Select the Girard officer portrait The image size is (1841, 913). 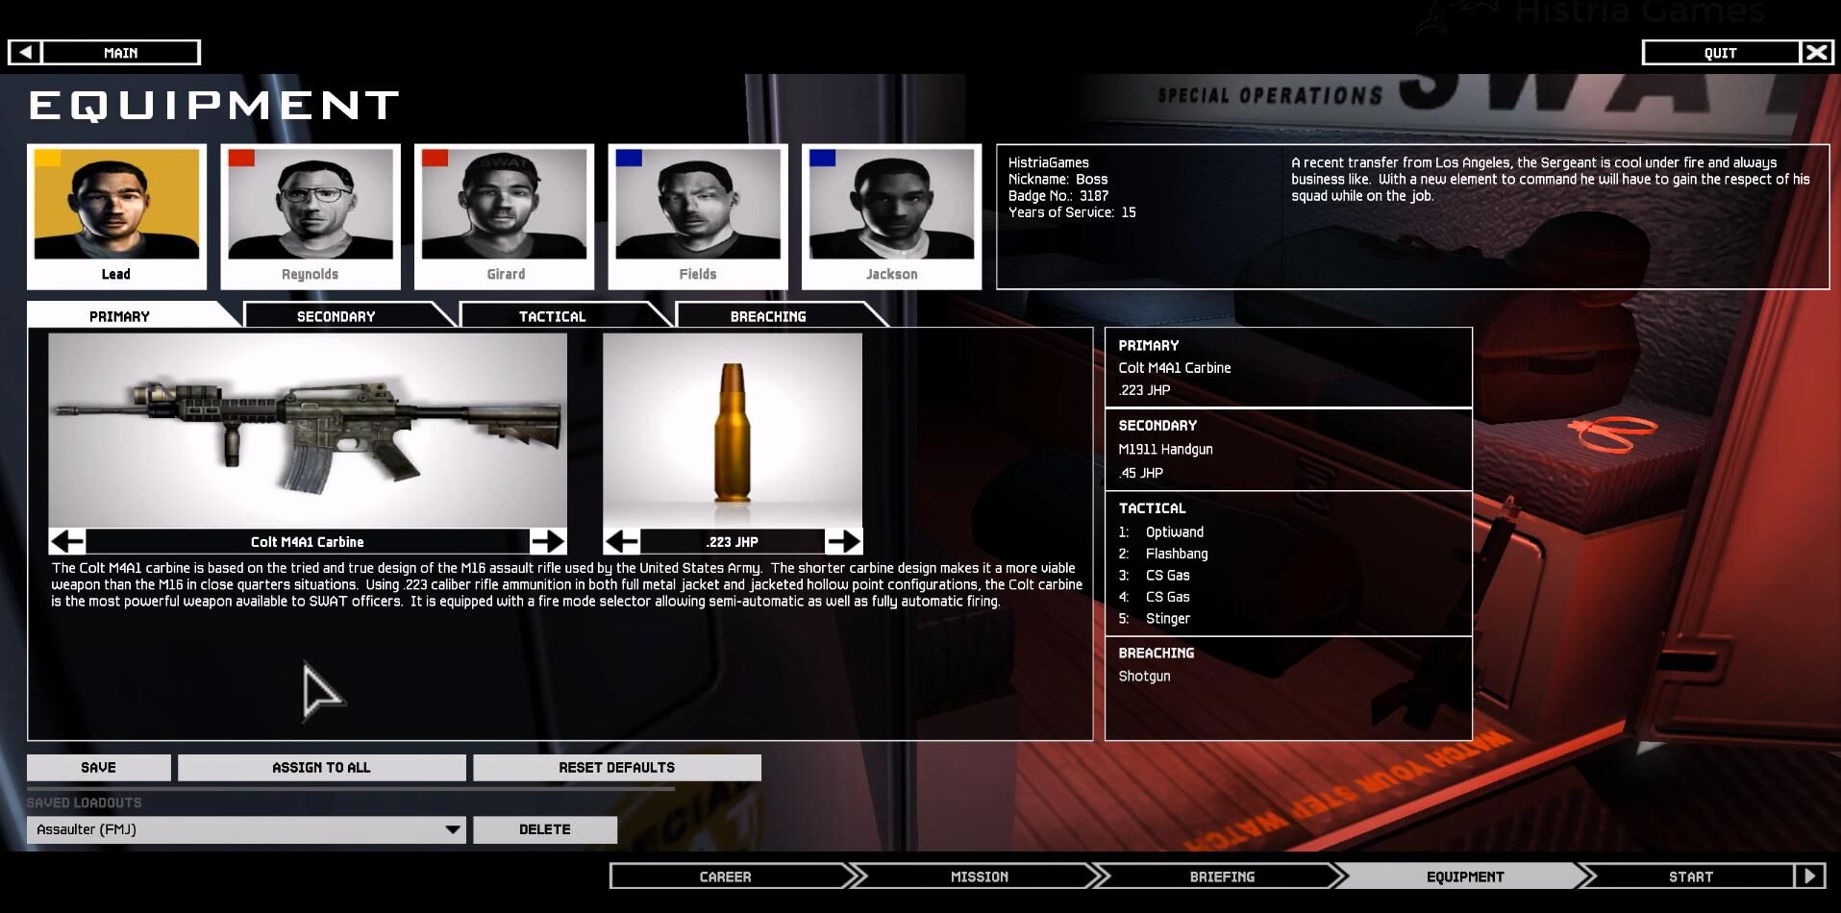(504, 216)
